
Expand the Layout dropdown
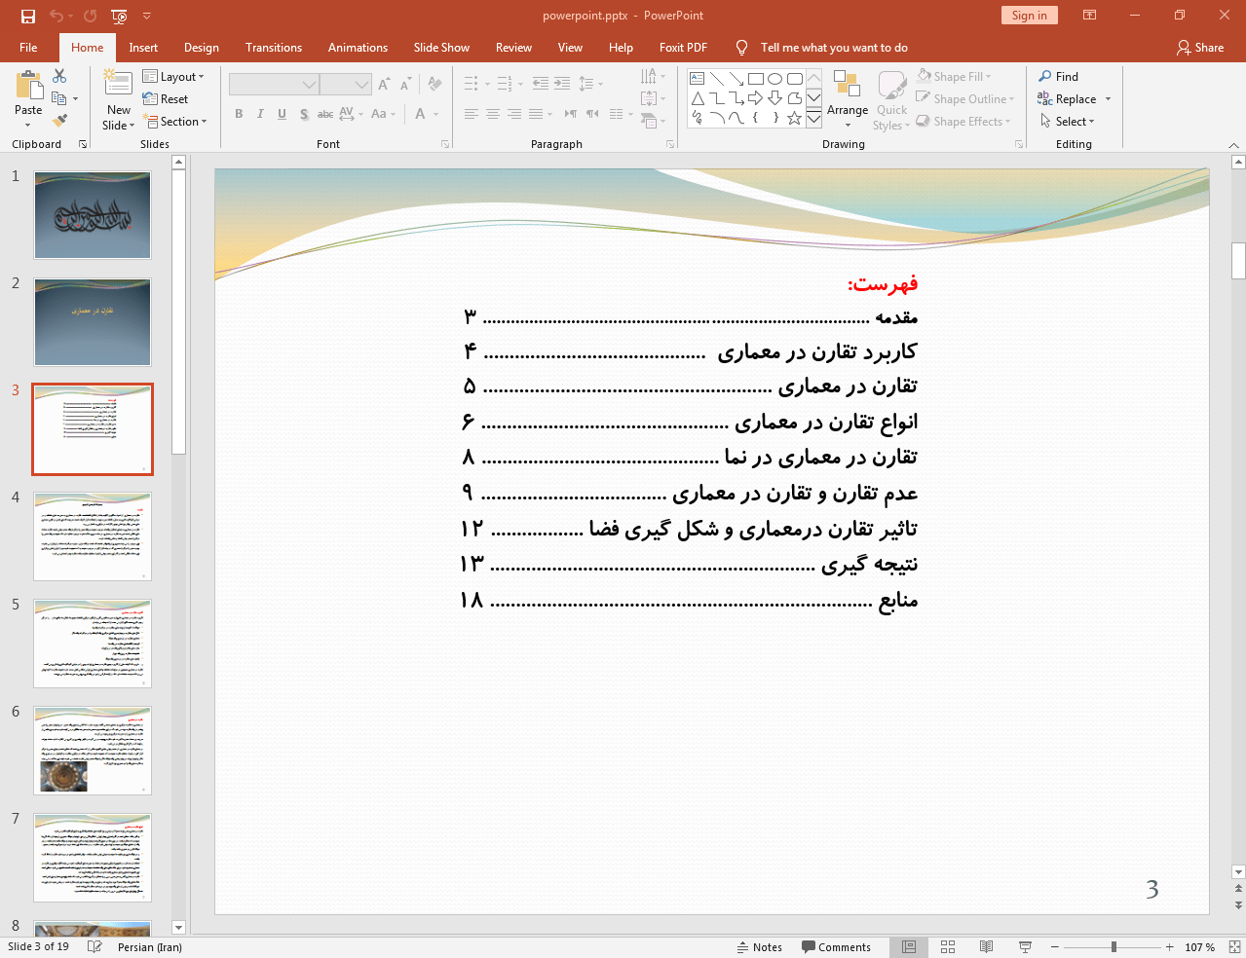173,77
